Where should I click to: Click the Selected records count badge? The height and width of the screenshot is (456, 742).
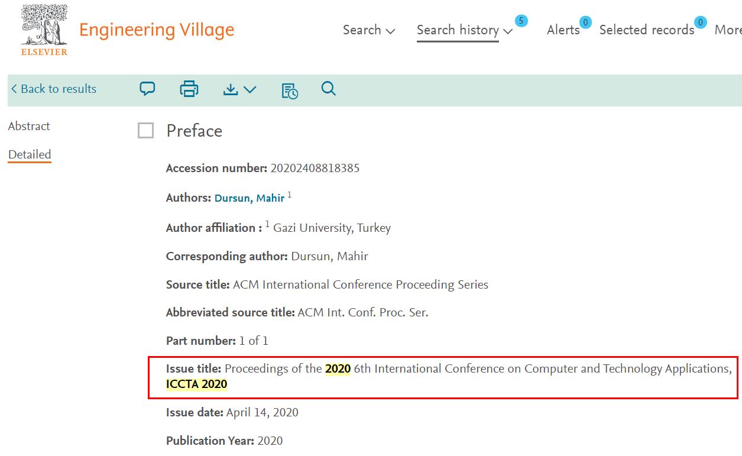click(x=700, y=22)
